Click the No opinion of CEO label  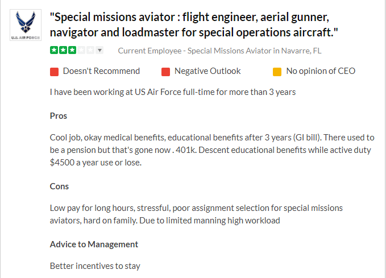321,71
